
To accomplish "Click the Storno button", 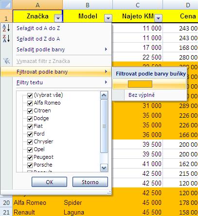I will pos(90,182).
